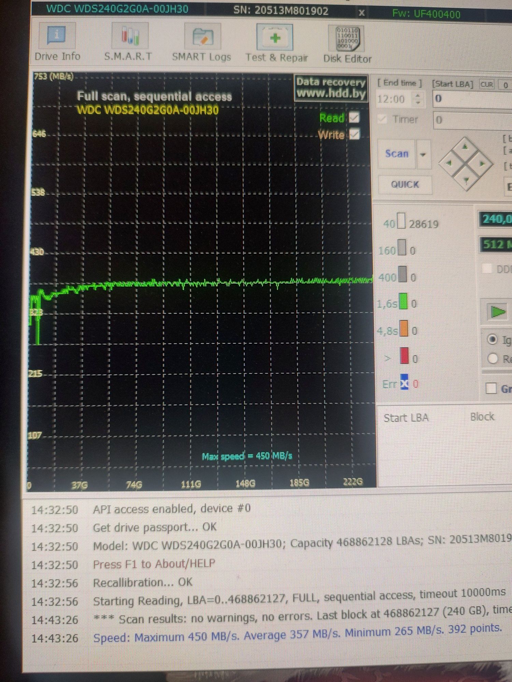512x682 pixels.
Task: Click the left arrow on navigation diamond
Action: 449,163
